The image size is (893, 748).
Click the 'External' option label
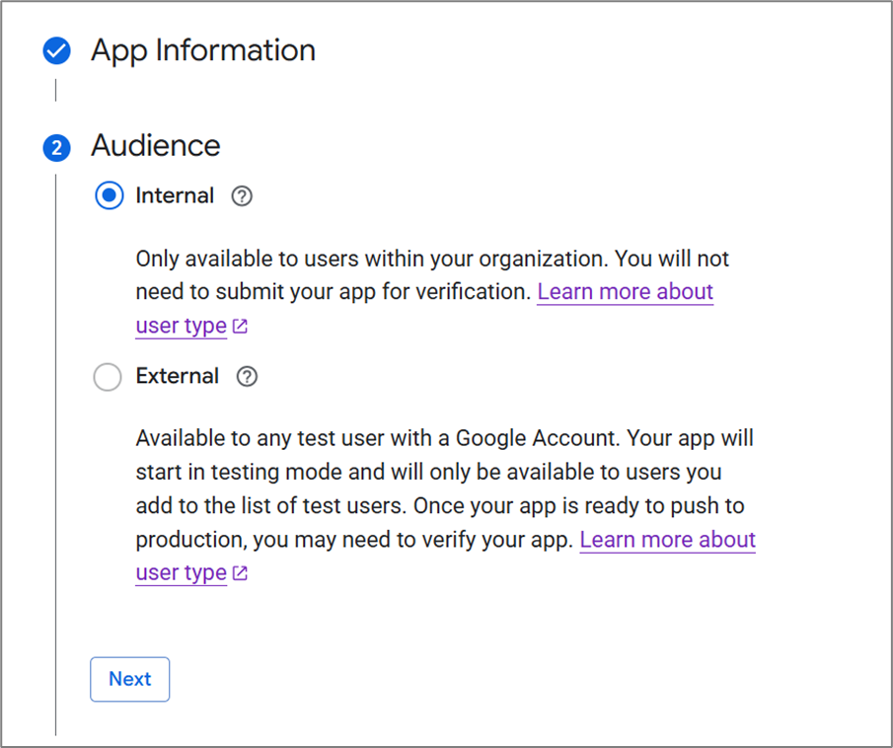177,376
